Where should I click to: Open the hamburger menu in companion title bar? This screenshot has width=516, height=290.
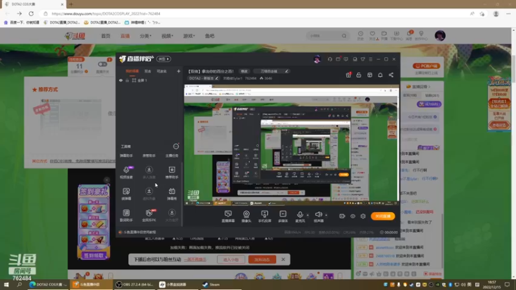[x=370, y=59]
